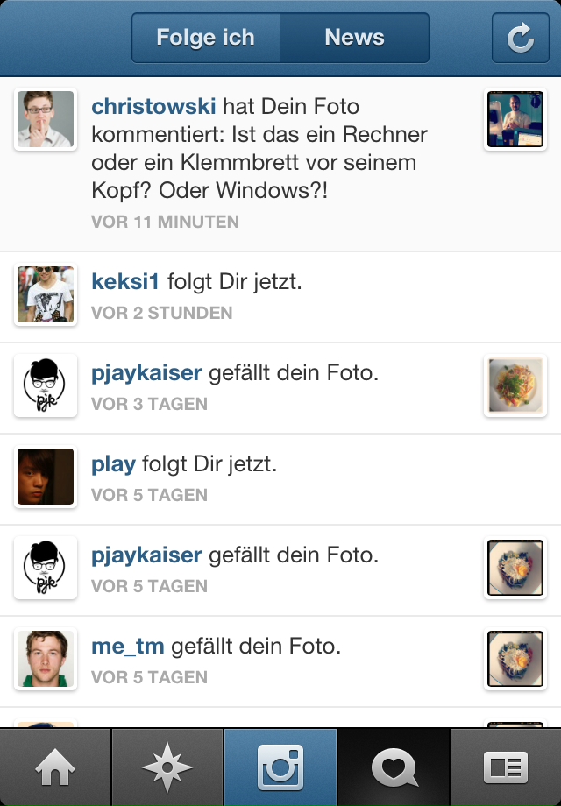Viewport: 561px width, 806px height.
Task: Open the Explore star icon
Action: click(167, 767)
